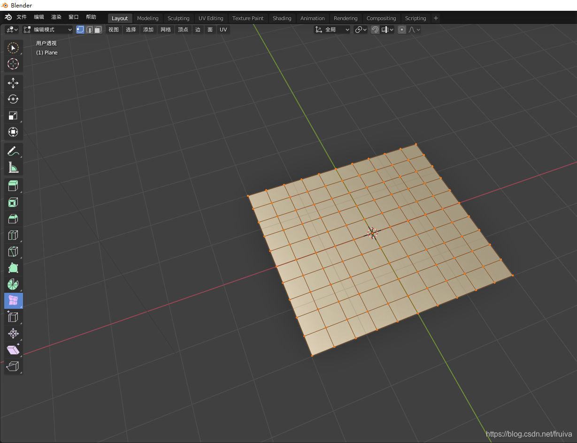The width and height of the screenshot is (577, 443).
Task: Select the Poly Build tool
Action: click(13, 268)
